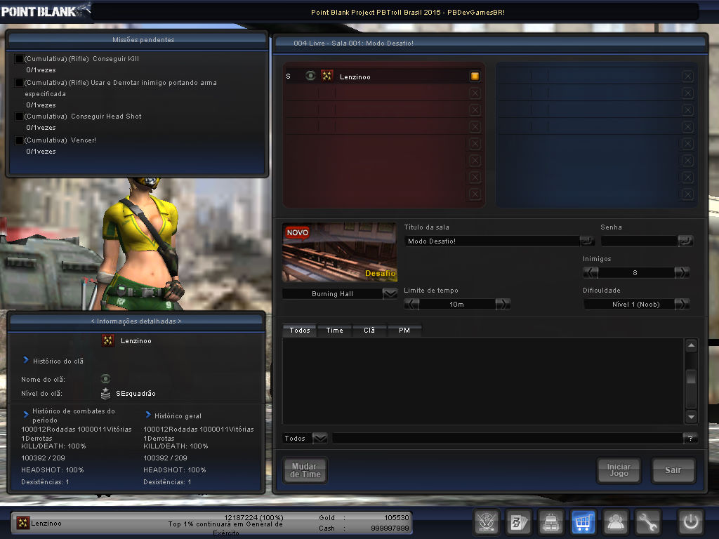
Task: Click the chat message input field
Action: pyautogui.click(x=507, y=438)
